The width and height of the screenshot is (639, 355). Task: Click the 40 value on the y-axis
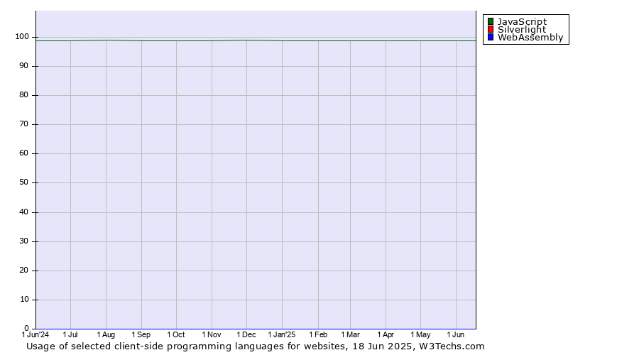pos(24,212)
